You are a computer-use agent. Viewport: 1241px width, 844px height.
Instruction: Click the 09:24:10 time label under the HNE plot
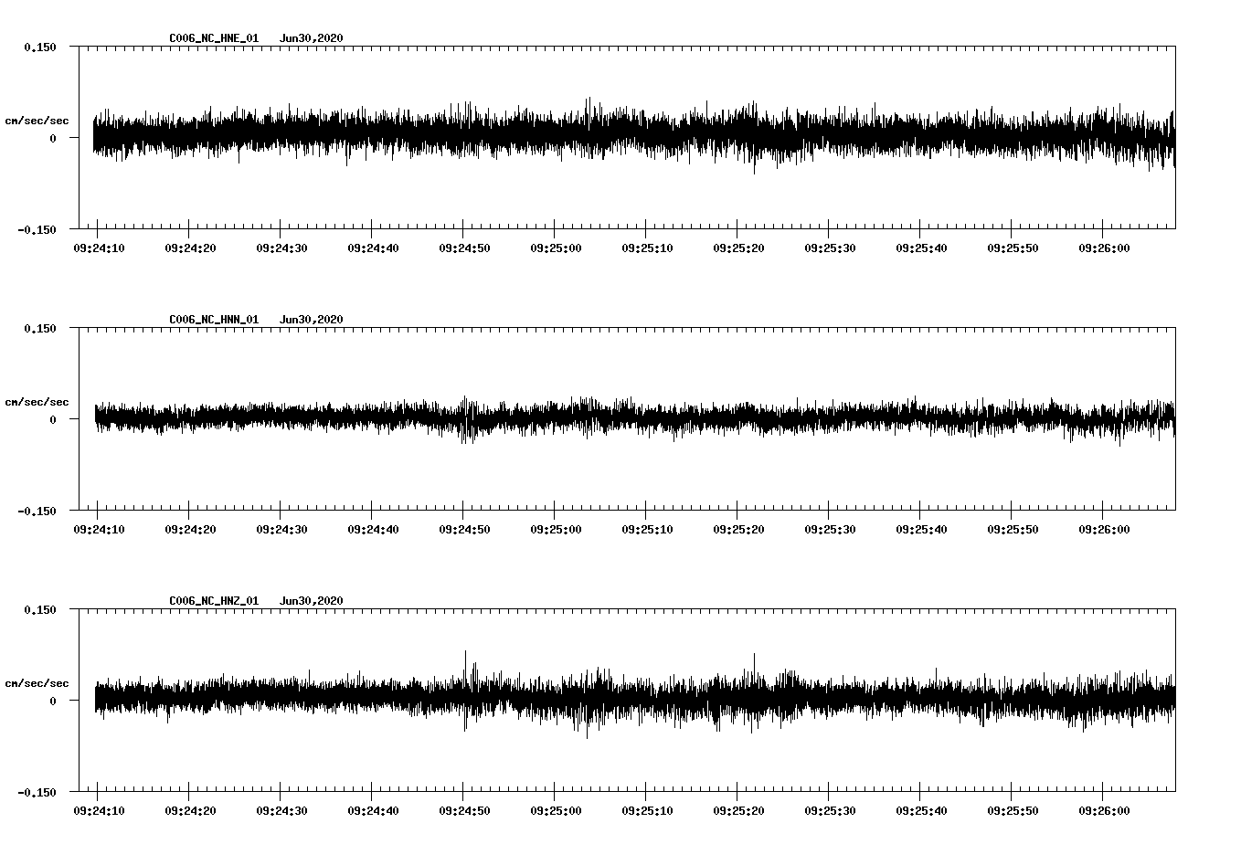pyautogui.click(x=99, y=248)
